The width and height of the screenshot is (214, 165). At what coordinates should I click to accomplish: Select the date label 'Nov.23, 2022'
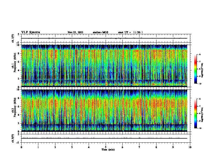[x=75, y=32]
